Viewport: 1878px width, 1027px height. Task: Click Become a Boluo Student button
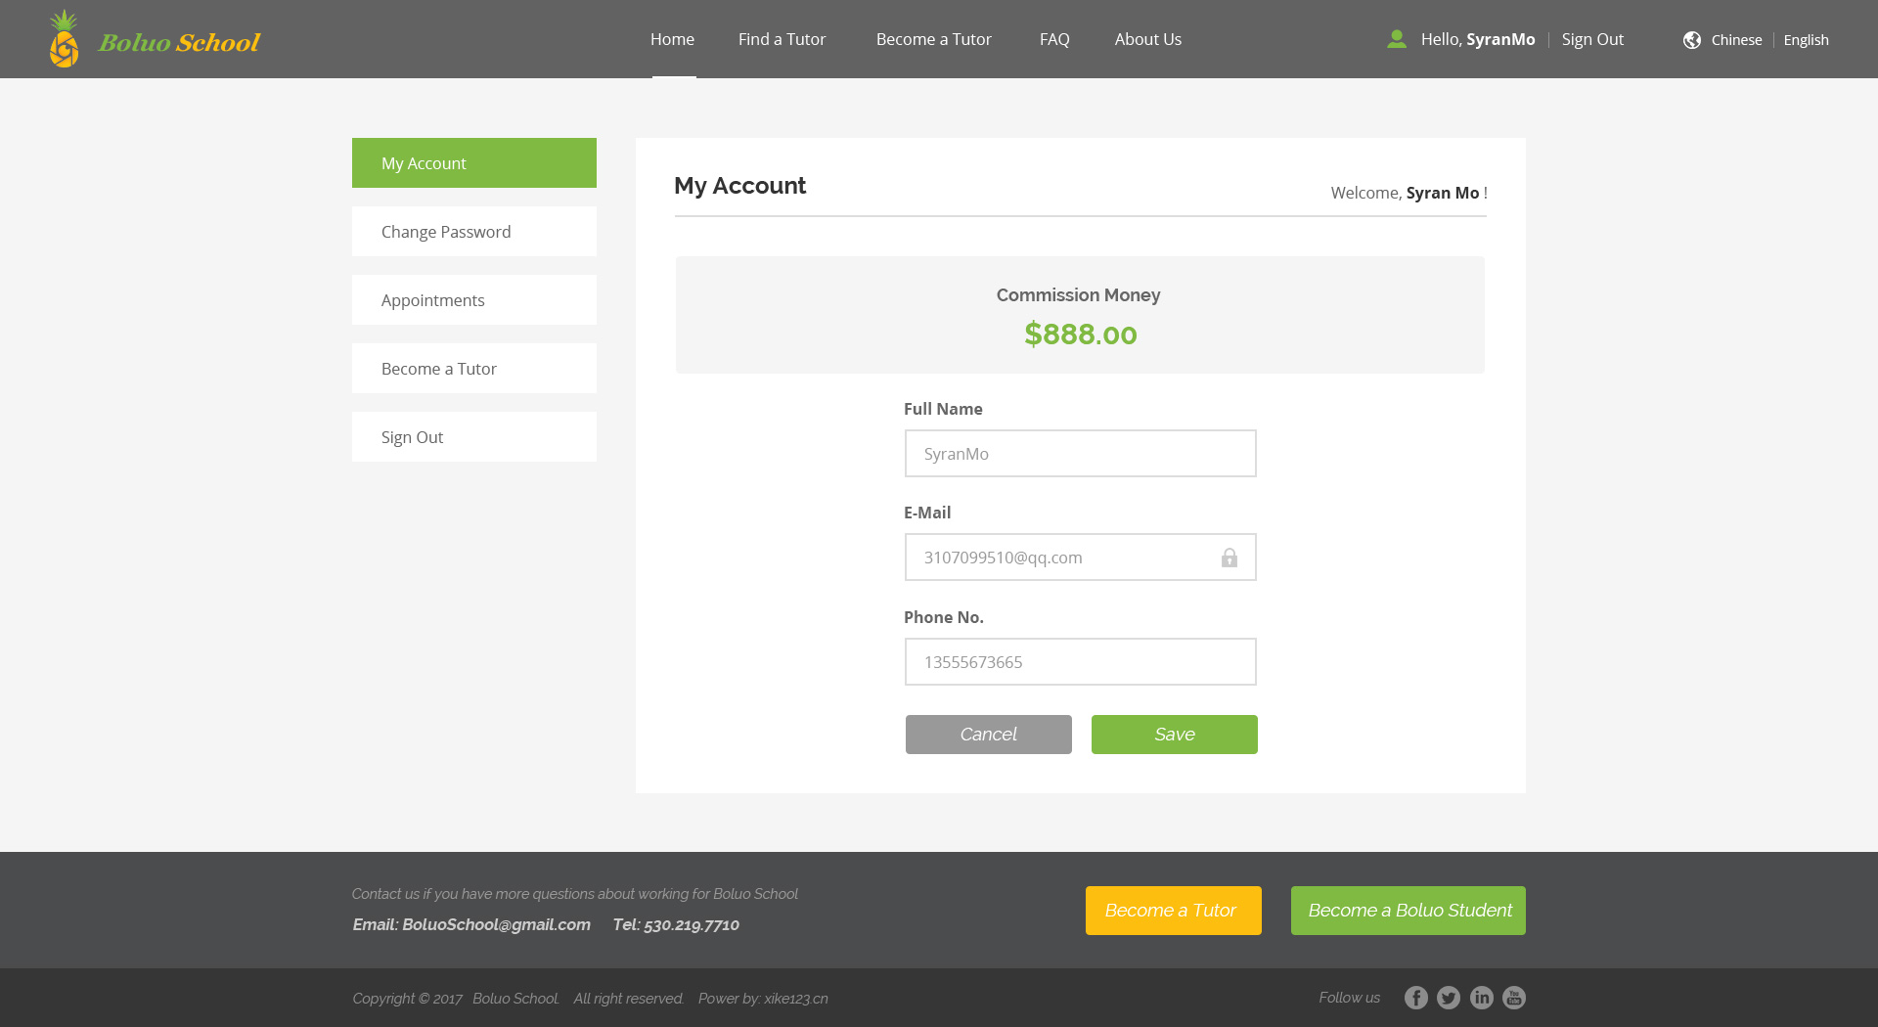point(1408,911)
